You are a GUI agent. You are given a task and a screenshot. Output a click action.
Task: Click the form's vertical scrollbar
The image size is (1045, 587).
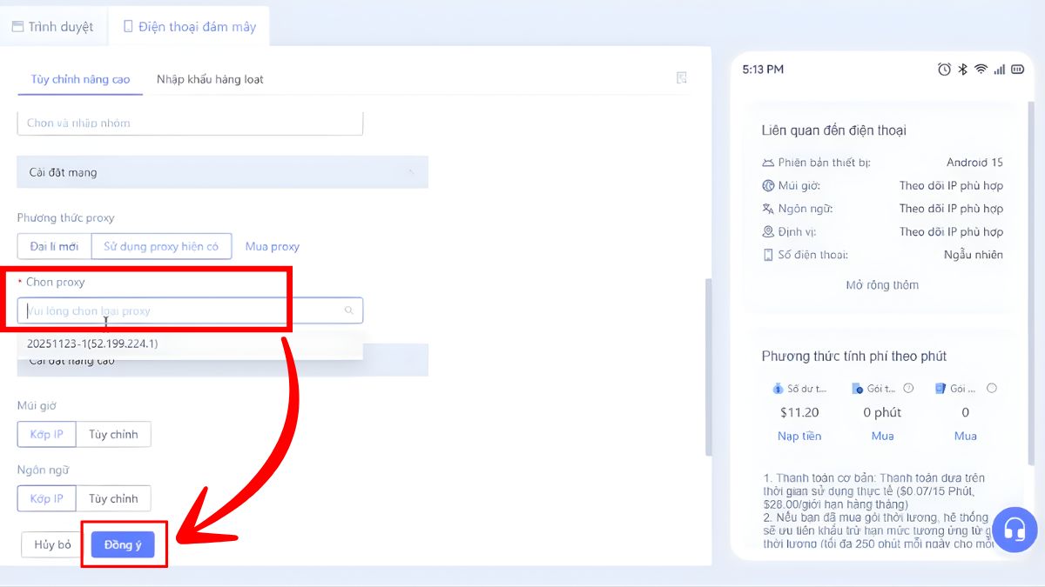point(707,365)
